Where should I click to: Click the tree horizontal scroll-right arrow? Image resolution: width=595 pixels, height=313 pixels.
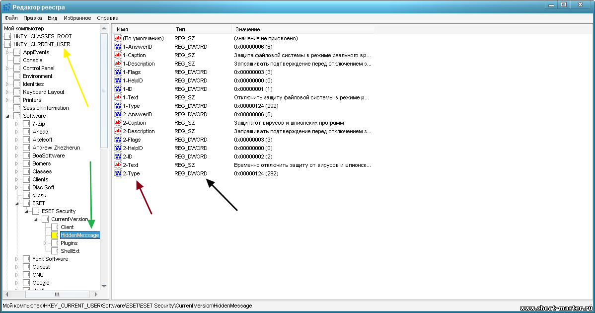pyautogui.click(x=96, y=295)
